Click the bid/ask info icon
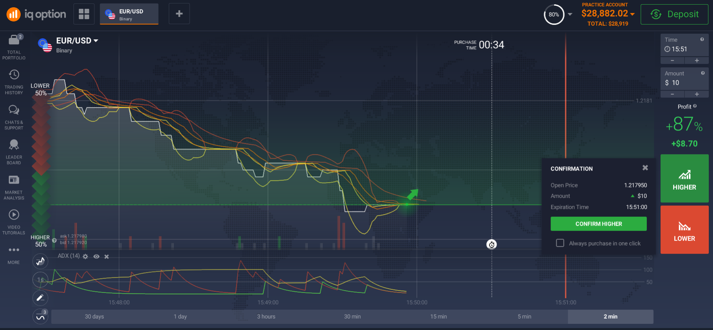Screen dimensions: 713x330 (x=54, y=241)
